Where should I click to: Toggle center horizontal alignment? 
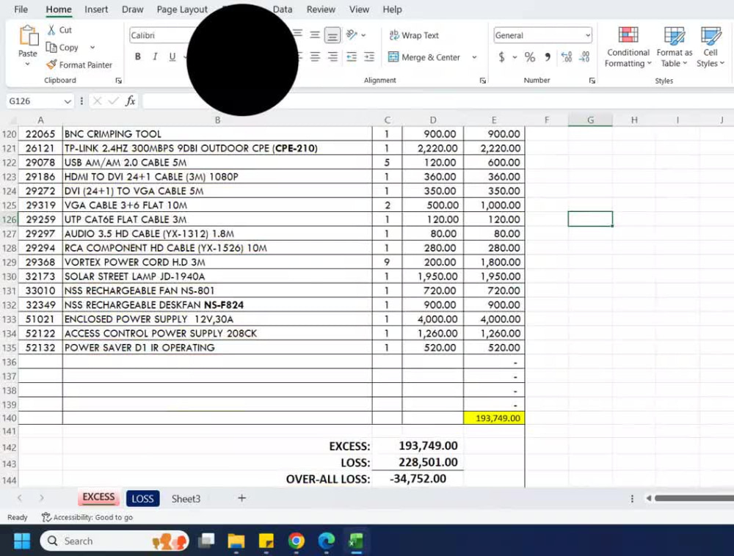click(x=315, y=57)
